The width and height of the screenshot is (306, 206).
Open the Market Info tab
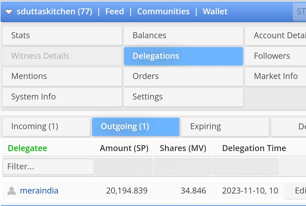[x=276, y=76]
